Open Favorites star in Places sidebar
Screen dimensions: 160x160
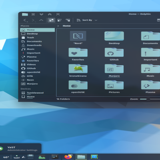(x=38, y=61)
